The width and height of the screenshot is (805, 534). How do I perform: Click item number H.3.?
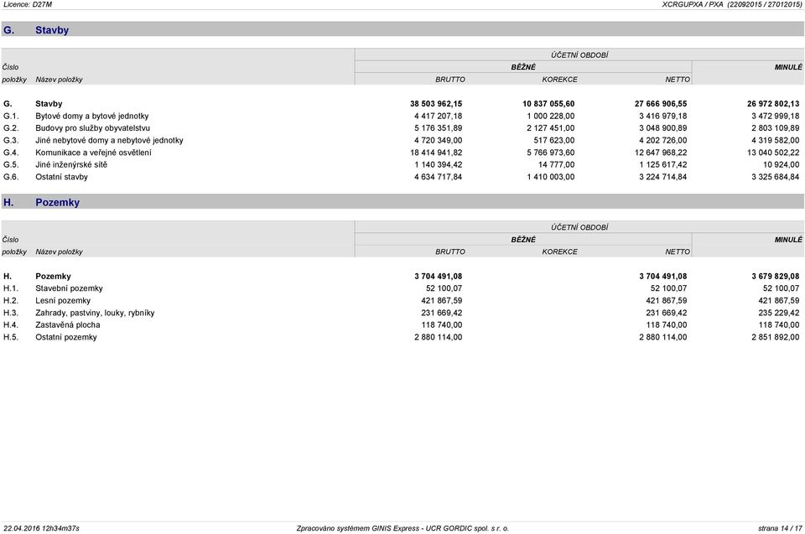[x=11, y=313]
